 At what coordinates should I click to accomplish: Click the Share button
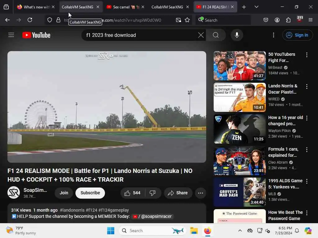[x=178, y=193]
